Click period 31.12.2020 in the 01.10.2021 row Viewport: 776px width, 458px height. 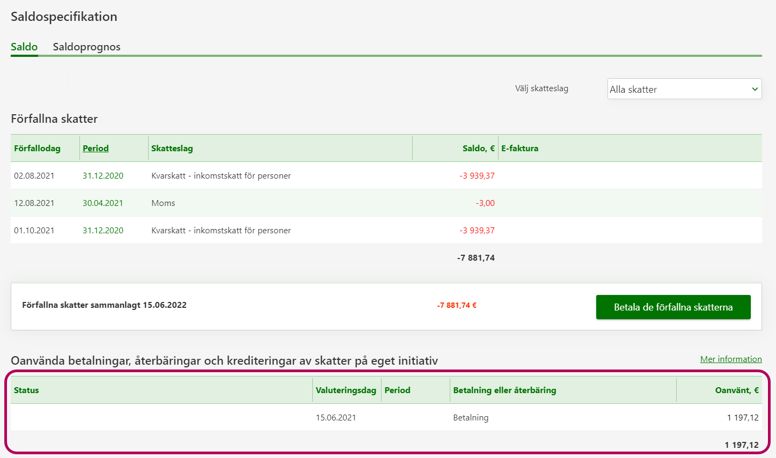(103, 231)
